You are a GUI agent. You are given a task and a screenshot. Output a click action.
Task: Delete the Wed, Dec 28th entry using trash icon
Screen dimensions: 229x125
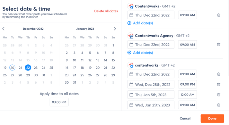(x=218, y=84)
